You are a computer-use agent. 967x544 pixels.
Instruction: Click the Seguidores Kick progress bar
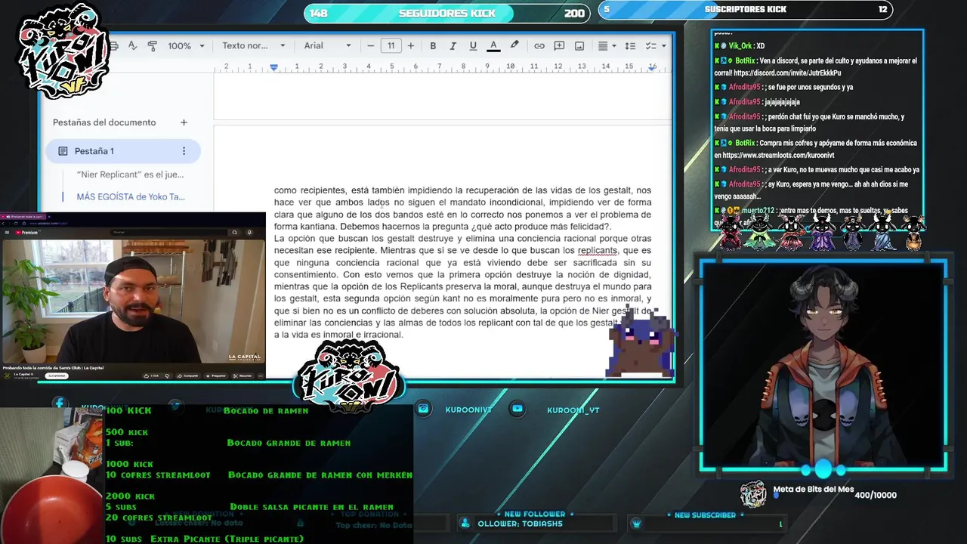(x=447, y=14)
